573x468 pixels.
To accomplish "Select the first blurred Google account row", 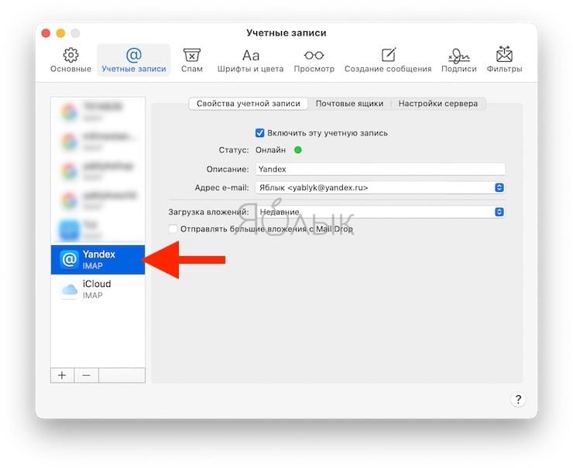I will pos(98,112).
